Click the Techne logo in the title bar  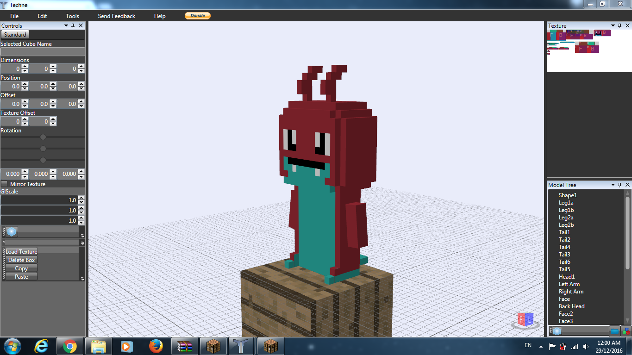pos(4,5)
